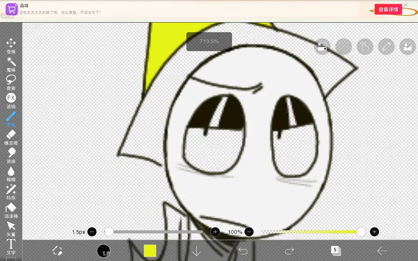Image resolution: width=418 pixels, height=261 pixels.
Task: Increase brush size with plus button
Action: click(215, 232)
